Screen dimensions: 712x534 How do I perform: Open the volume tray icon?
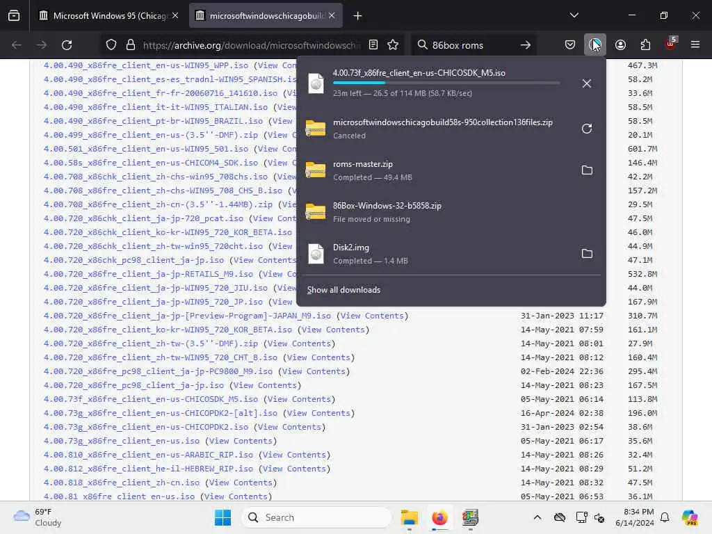pyautogui.click(x=599, y=517)
